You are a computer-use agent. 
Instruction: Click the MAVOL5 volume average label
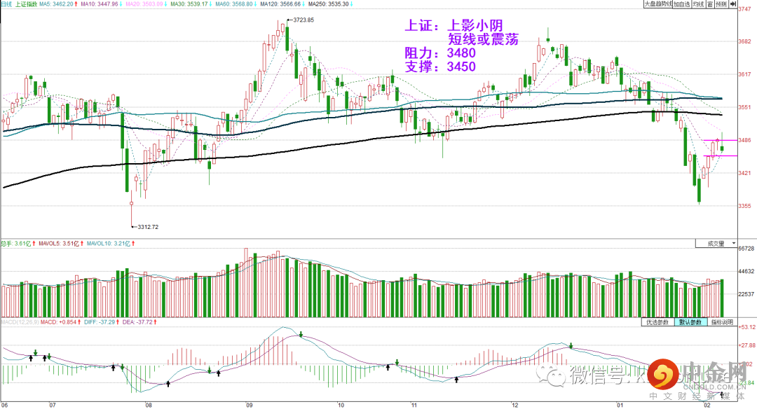coord(61,244)
